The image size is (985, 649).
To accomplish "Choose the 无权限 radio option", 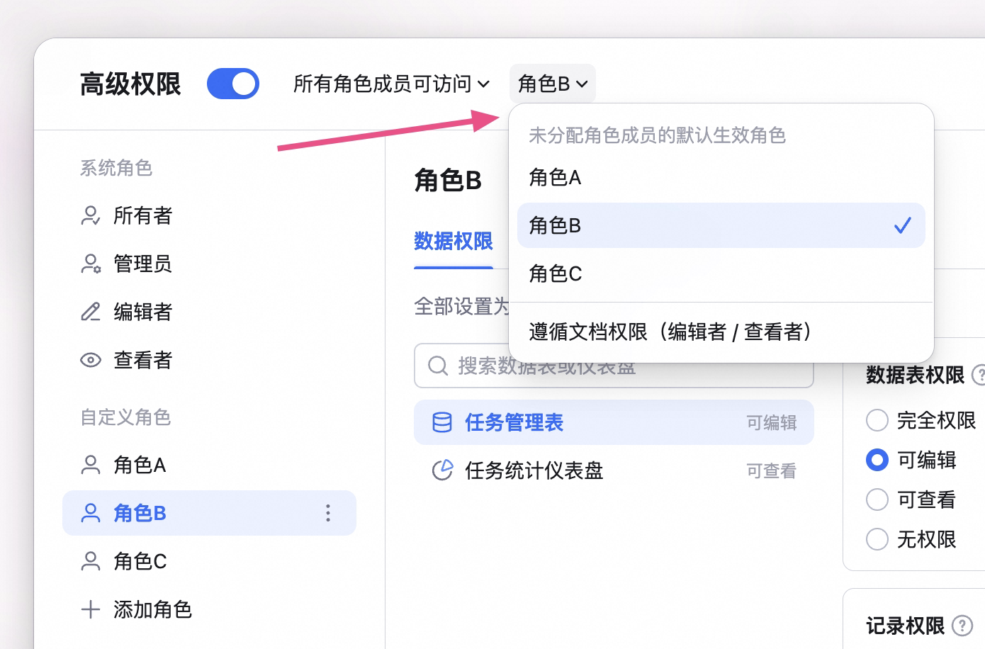I will tap(877, 539).
